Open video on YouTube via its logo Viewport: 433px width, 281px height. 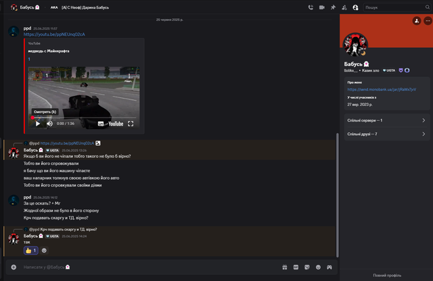pos(116,124)
